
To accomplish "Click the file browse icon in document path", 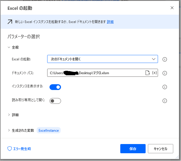I will click(x=147, y=73).
